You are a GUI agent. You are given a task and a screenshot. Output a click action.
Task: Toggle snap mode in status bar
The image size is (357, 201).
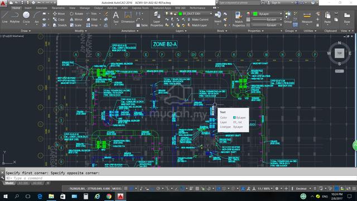click(132, 189)
